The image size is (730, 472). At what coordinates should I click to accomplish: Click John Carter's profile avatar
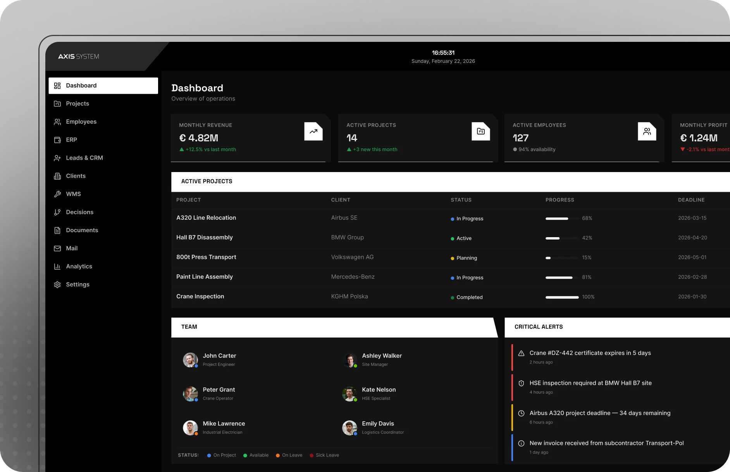coord(190,360)
